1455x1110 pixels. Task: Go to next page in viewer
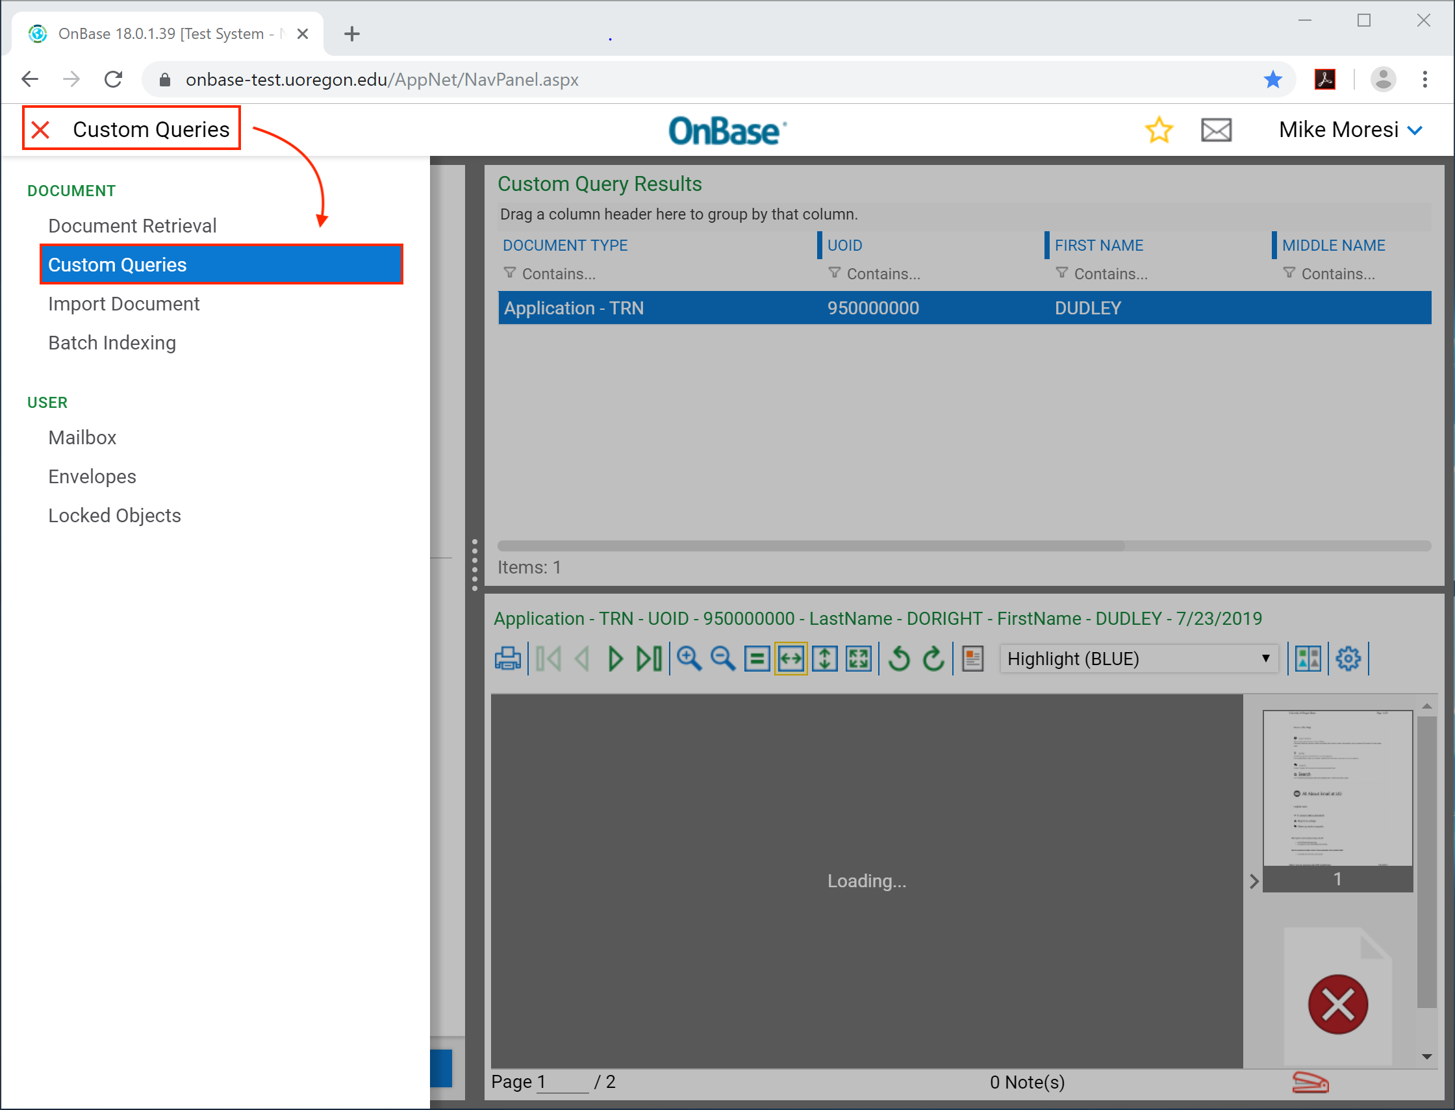tap(615, 659)
